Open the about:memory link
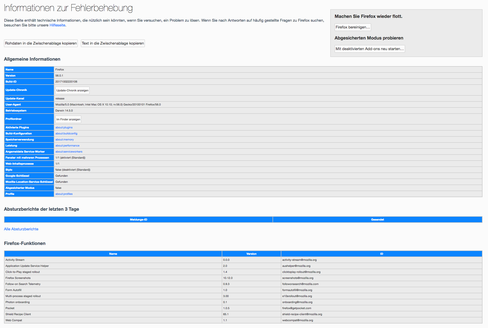 tap(65, 139)
